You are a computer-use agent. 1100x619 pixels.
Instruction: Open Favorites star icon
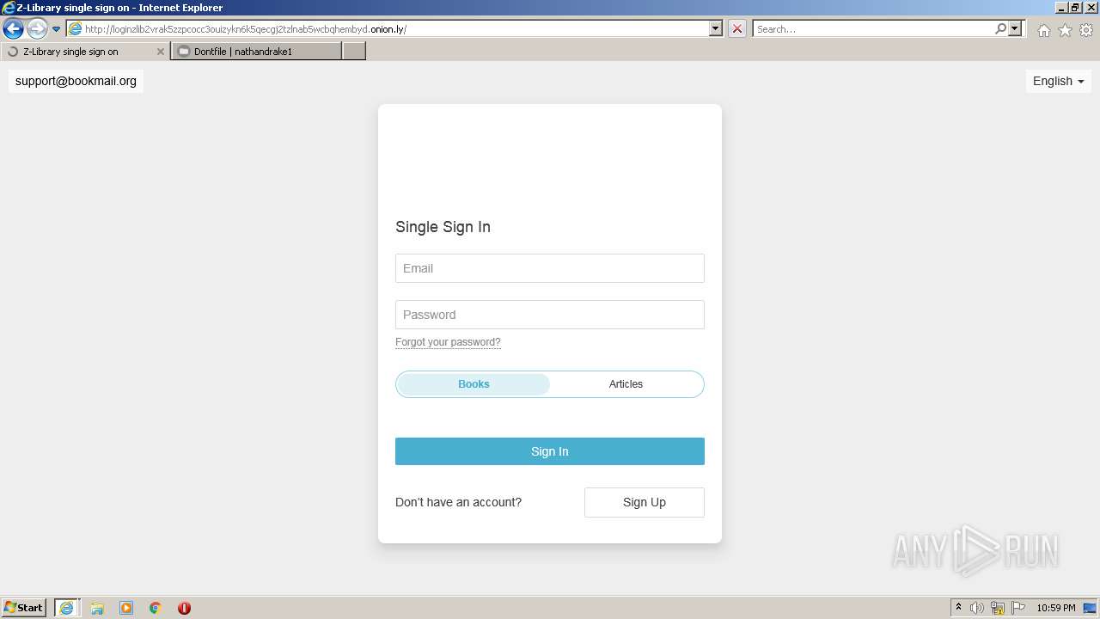tap(1065, 30)
